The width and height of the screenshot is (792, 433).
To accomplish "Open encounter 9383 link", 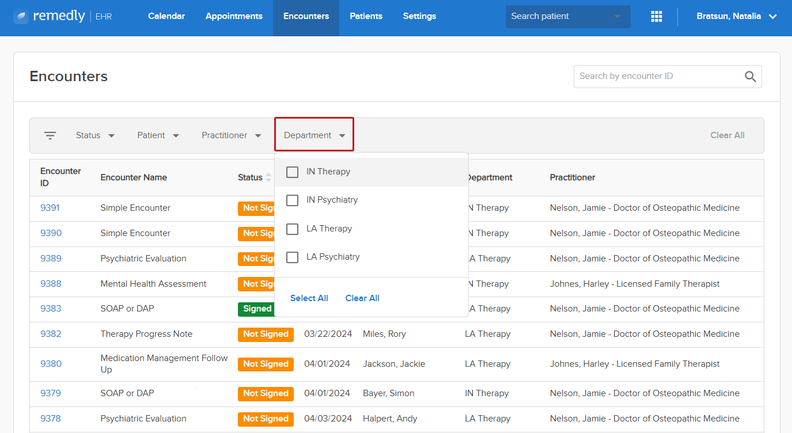I will click(51, 309).
